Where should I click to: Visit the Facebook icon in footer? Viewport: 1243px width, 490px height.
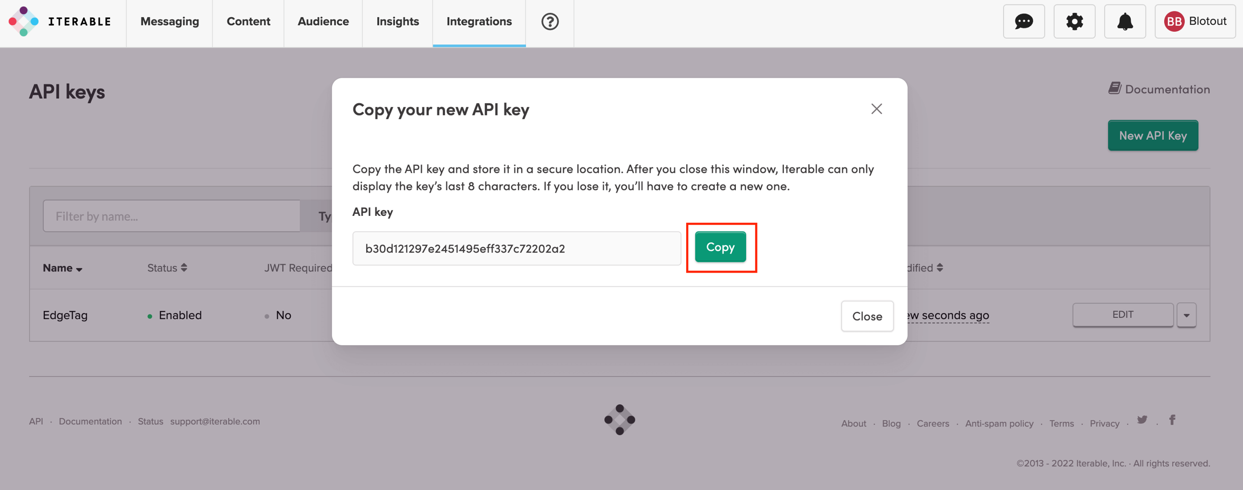pos(1172,420)
